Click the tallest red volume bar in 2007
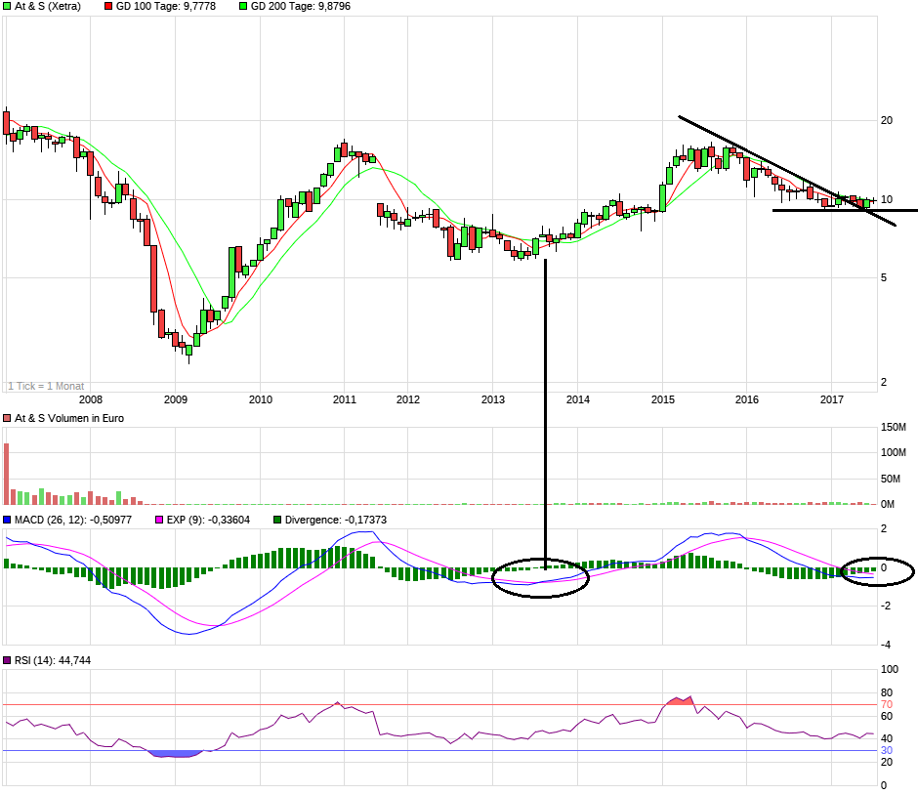Screen dimensions: 918x795 click(7, 475)
